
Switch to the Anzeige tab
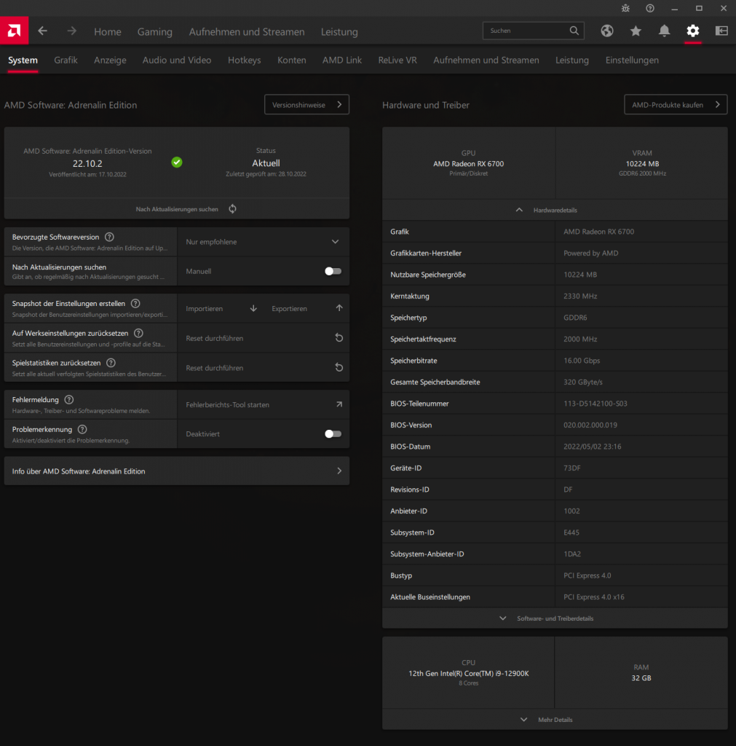111,60
